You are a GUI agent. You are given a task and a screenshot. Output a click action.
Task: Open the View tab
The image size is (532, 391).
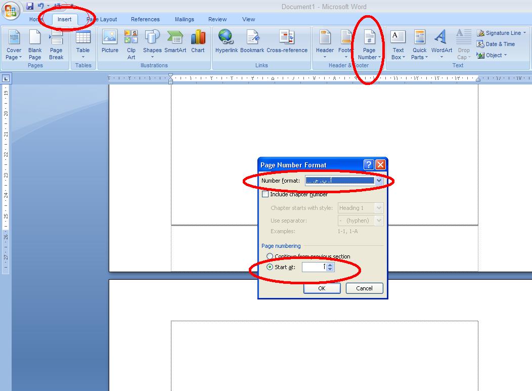pos(249,19)
